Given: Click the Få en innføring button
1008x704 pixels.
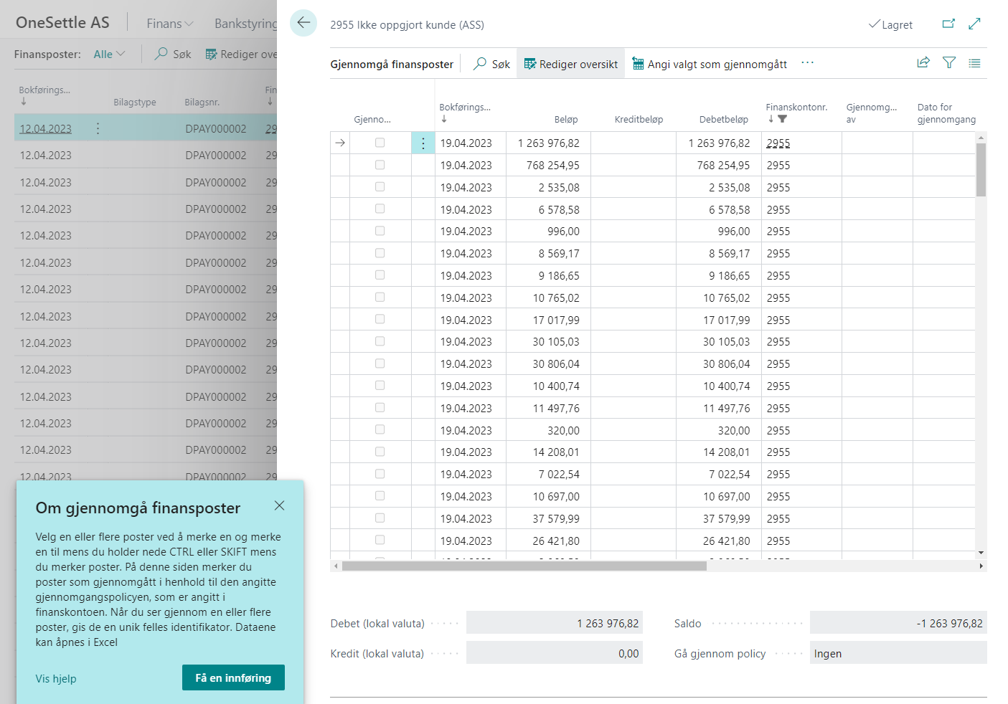Looking at the screenshot, I should tap(233, 677).
